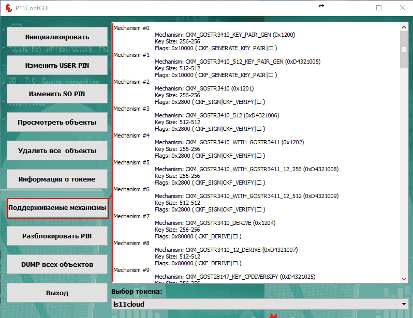The image size is (413, 318).
Task: Click the Mechanism #8 heading
Action: tap(131, 243)
